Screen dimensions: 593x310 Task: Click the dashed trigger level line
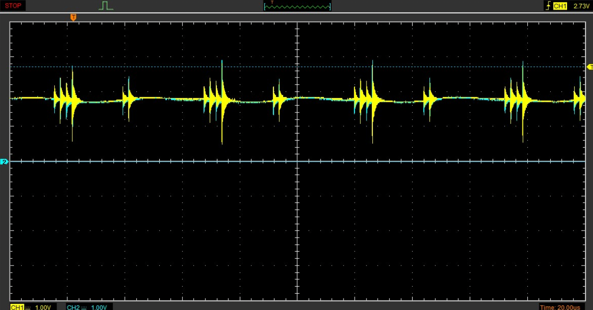click(192, 67)
